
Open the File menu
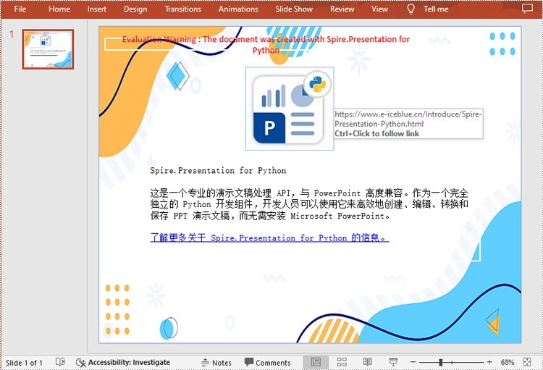pos(20,9)
